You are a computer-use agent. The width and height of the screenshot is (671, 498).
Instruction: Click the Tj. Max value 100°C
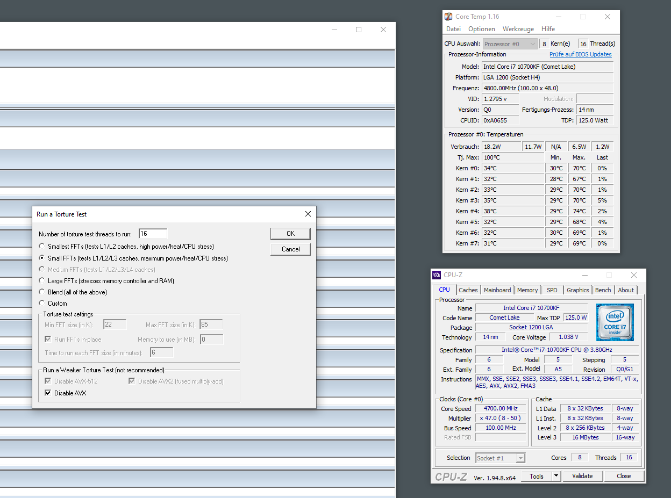point(513,157)
